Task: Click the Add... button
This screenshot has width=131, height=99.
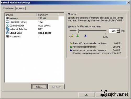Action: (x=40, y=87)
